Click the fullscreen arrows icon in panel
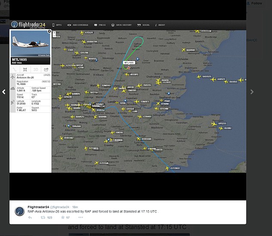272x236 pixels. click(x=25, y=70)
